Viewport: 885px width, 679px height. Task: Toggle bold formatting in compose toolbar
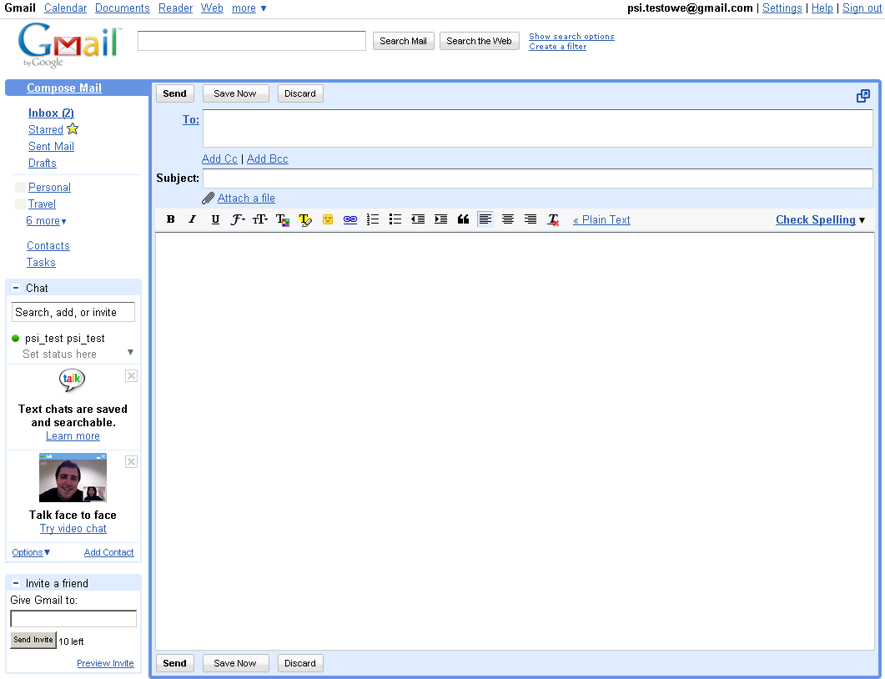point(170,219)
